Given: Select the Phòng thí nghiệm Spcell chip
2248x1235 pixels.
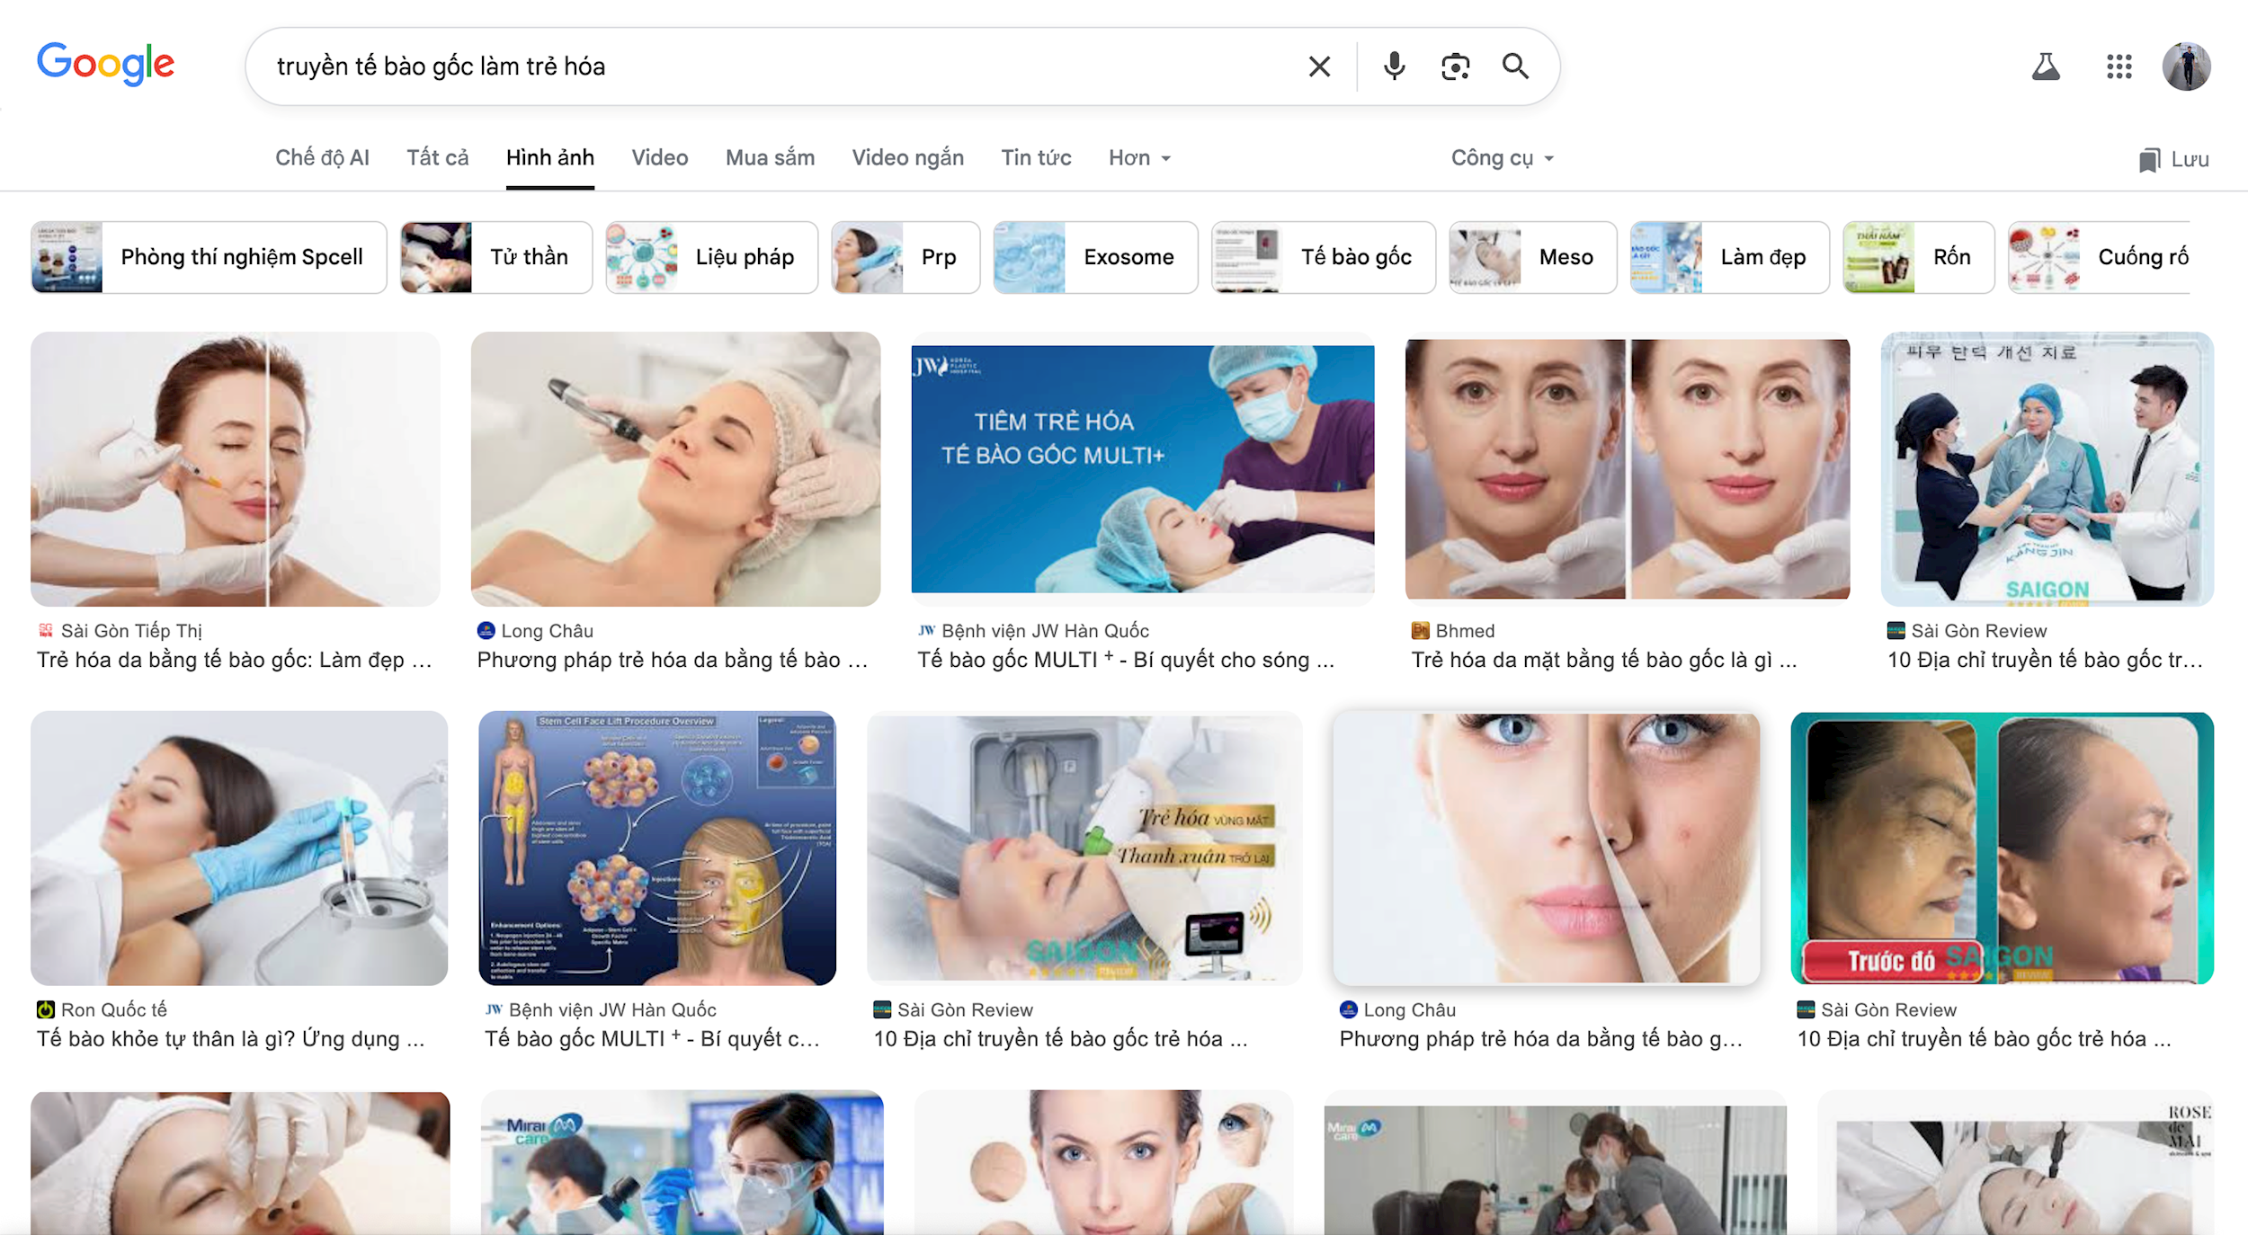Looking at the screenshot, I should coord(209,258).
